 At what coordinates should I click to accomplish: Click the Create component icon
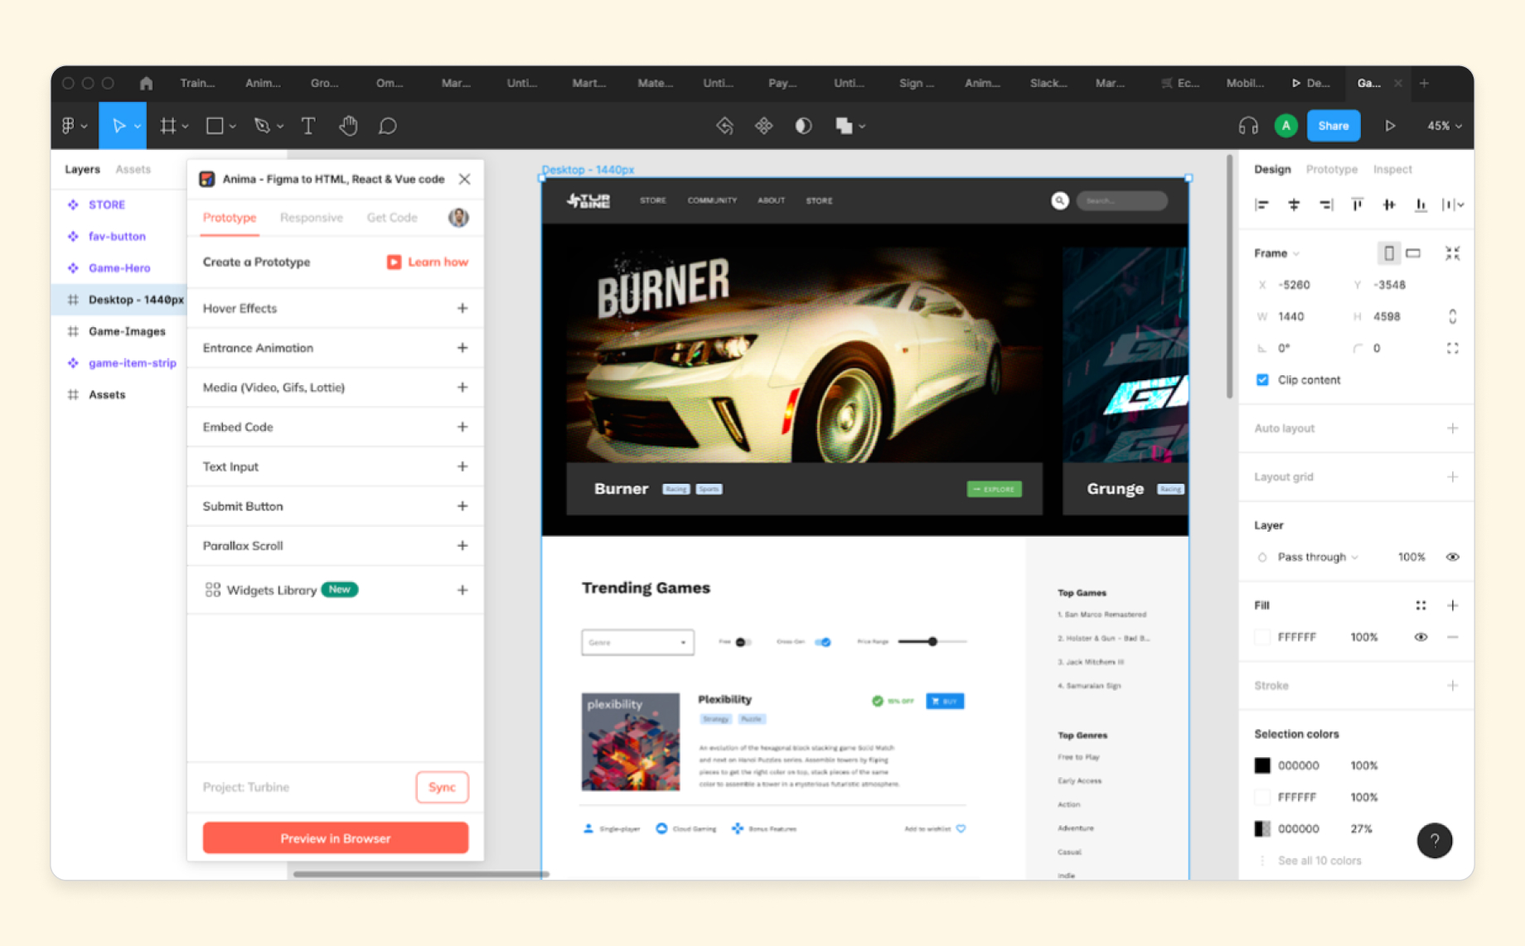tap(763, 126)
